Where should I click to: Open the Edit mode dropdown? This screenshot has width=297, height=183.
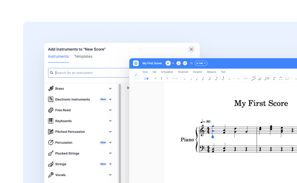[201, 63]
